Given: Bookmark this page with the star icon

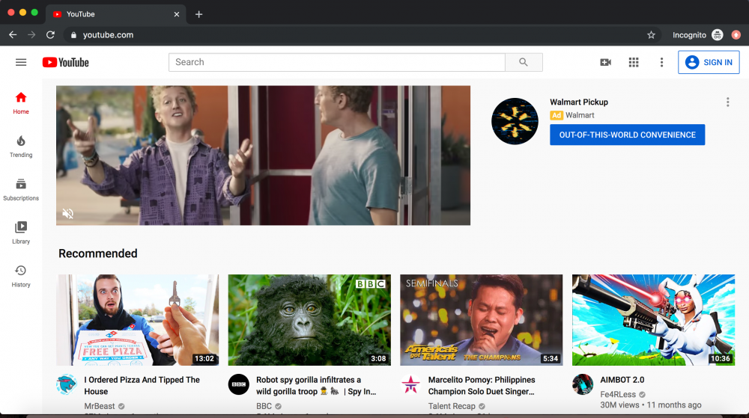Looking at the screenshot, I should (651, 35).
